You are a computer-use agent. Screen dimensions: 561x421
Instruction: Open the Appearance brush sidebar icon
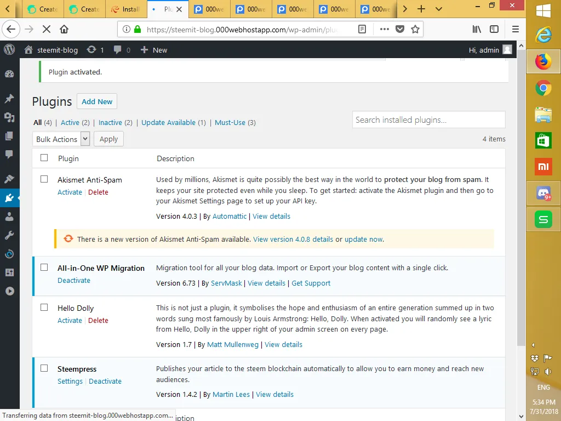[x=9, y=179]
